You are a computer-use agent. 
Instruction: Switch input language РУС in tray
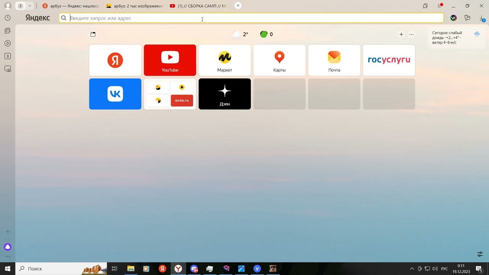pyautogui.click(x=444, y=269)
